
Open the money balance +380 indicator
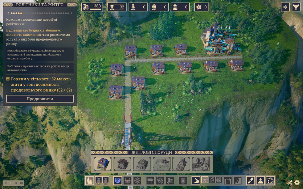click(x=92, y=7)
